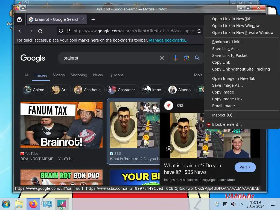Click the Firefox back arrow
Image resolution: width=280 pixels, height=210 pixels.
coord(21,31)
